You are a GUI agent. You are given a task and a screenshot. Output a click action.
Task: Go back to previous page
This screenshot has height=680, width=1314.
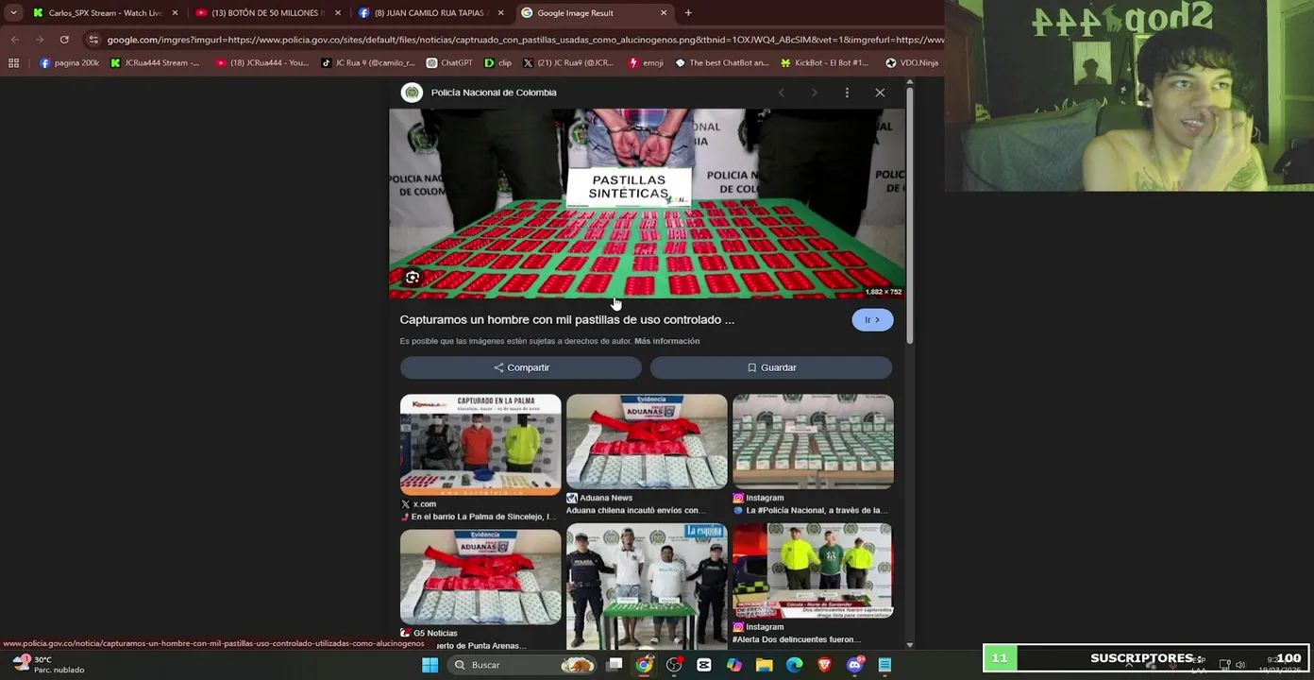click(x=15, y=40)
